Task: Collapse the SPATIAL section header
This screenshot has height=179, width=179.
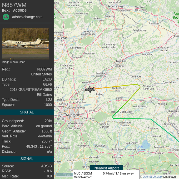Action: tap(27, 112)
